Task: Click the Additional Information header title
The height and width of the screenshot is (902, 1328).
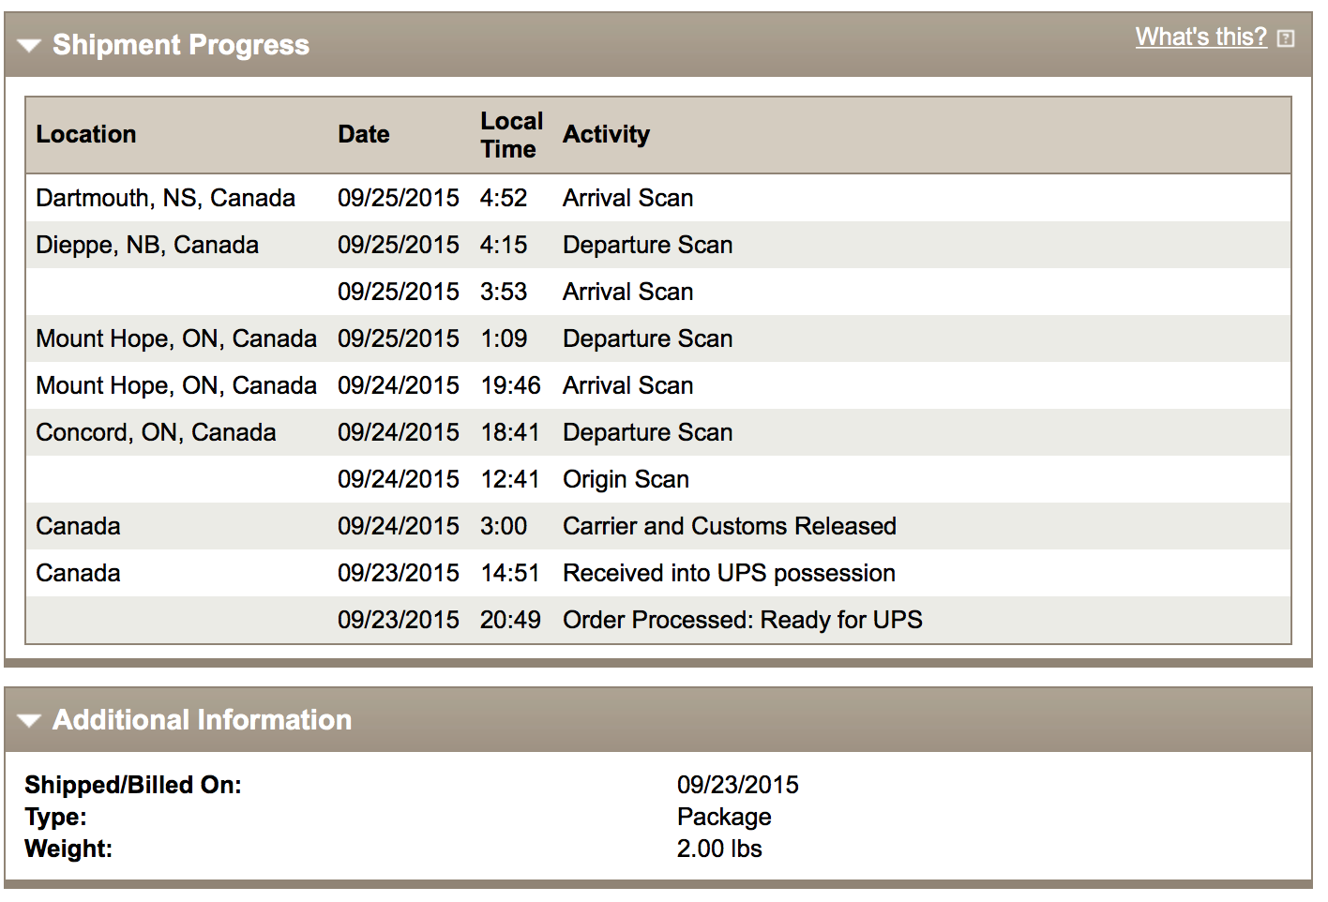Action: pyautogui.click(x=202, y=720)
